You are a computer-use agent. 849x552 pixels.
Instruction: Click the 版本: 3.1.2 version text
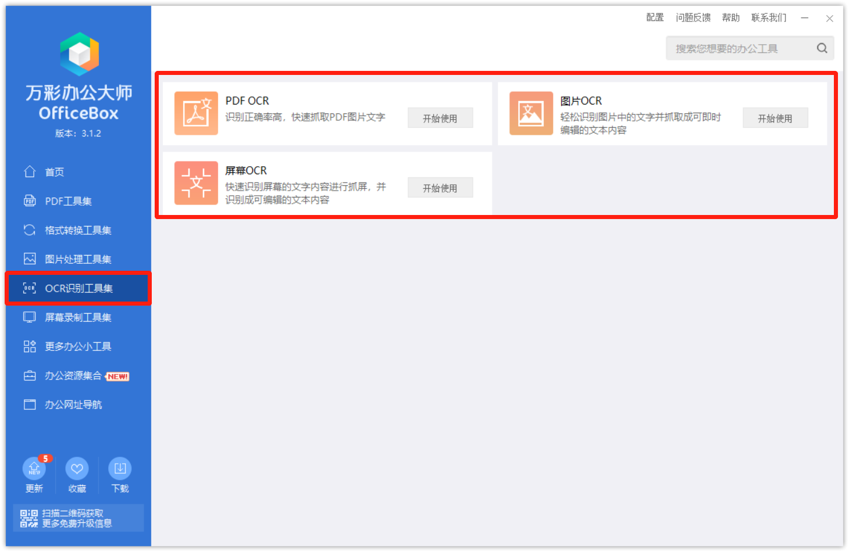(x=79, y=133)
